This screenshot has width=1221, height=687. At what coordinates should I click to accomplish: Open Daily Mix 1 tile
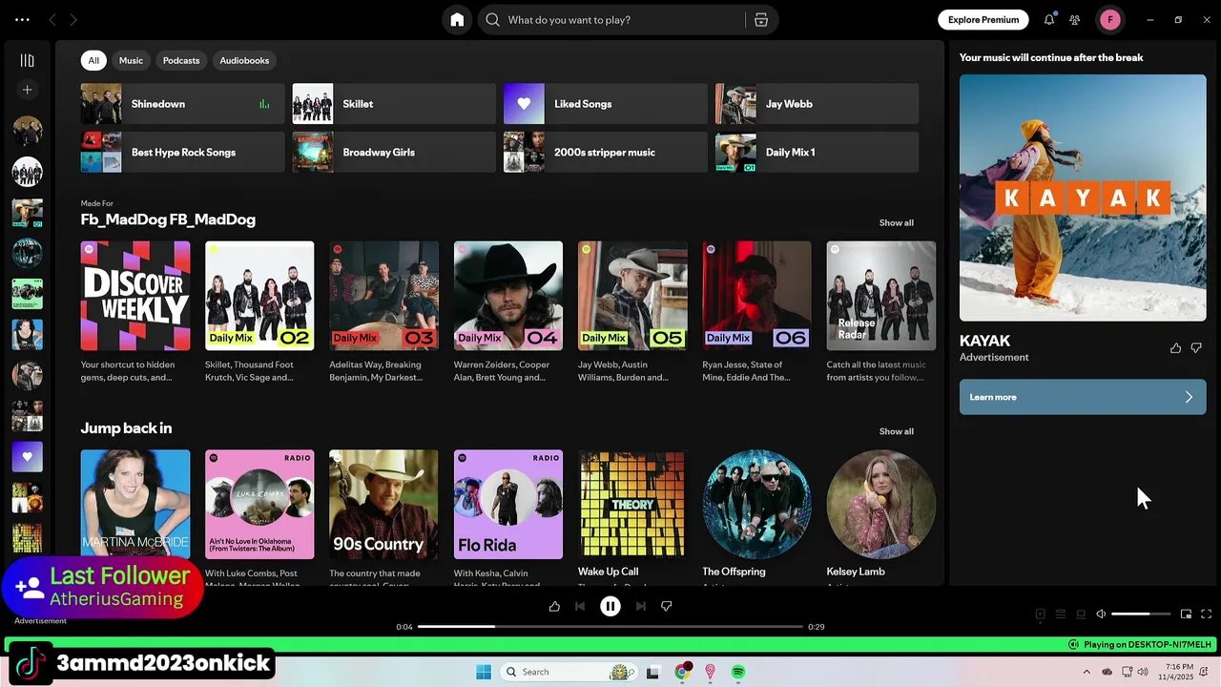pyautogui.click(x=817, y=153)
